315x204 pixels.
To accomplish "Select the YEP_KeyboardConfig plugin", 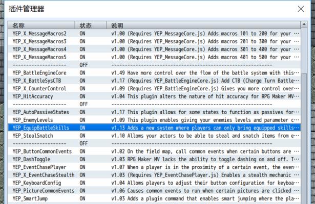I will 154,183.
